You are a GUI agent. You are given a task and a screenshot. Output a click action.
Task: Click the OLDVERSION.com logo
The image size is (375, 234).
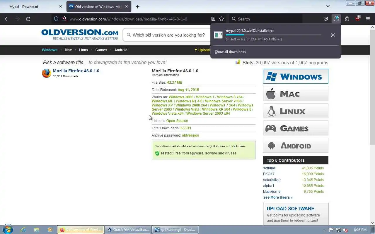[80, 34]
